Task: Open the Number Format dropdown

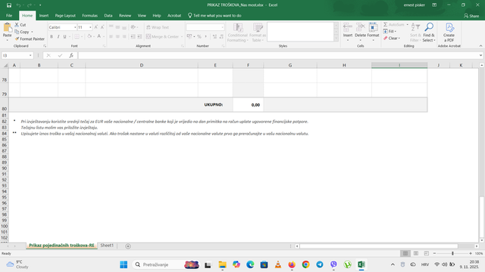Action: pos(222,27)
